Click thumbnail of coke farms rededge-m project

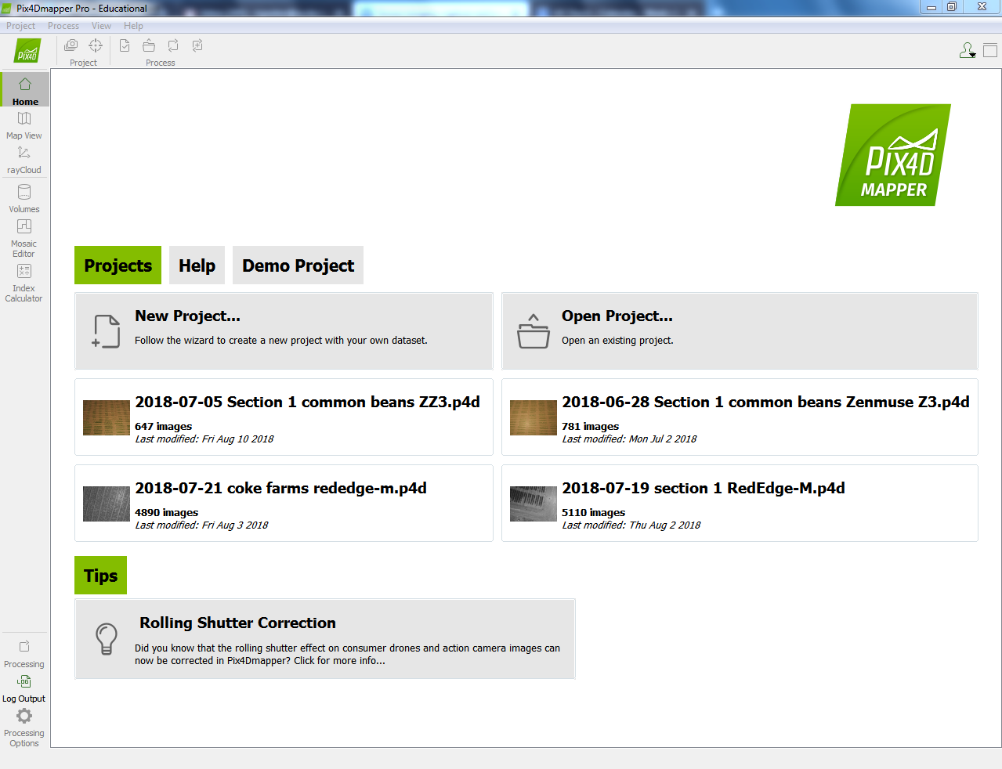[107, 504]
